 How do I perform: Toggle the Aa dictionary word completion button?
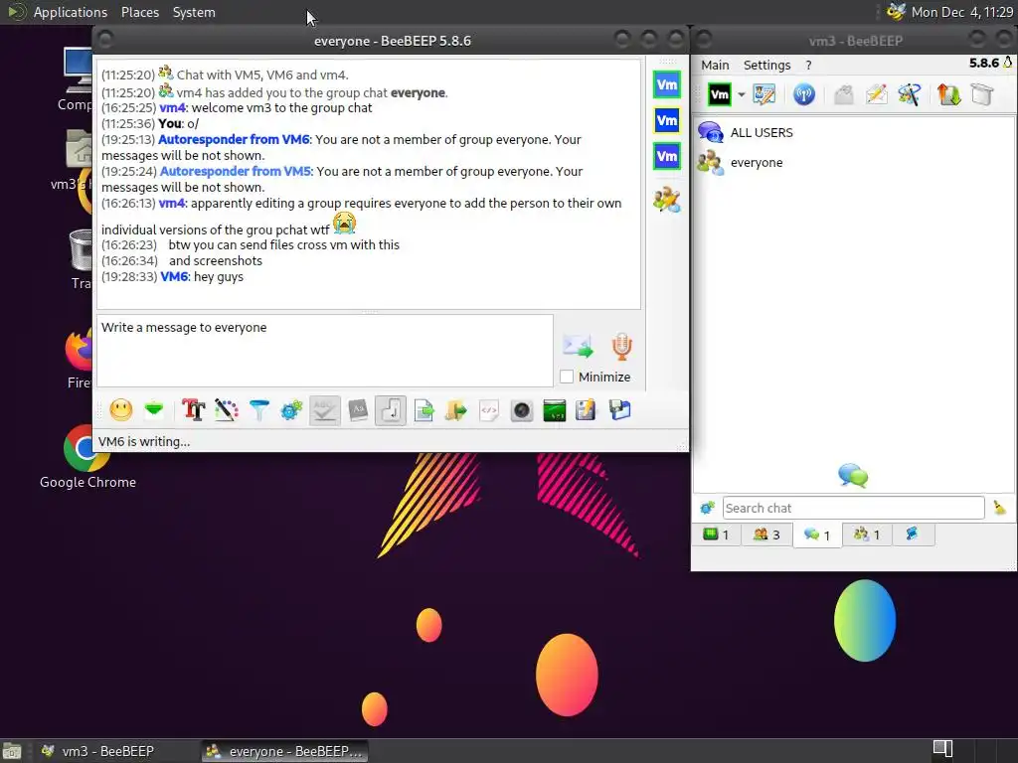pyautogui.click(x=358, y=410)
